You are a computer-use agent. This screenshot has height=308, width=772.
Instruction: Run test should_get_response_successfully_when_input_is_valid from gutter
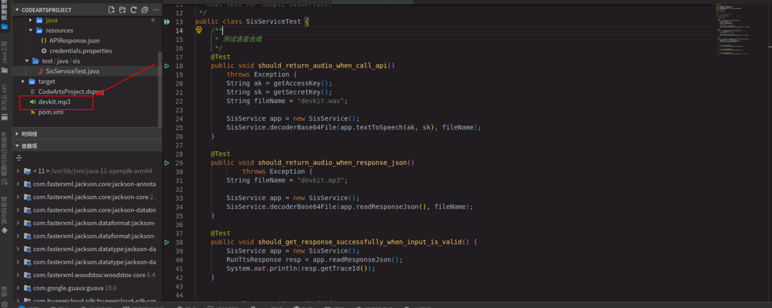[x=167, y=242]
